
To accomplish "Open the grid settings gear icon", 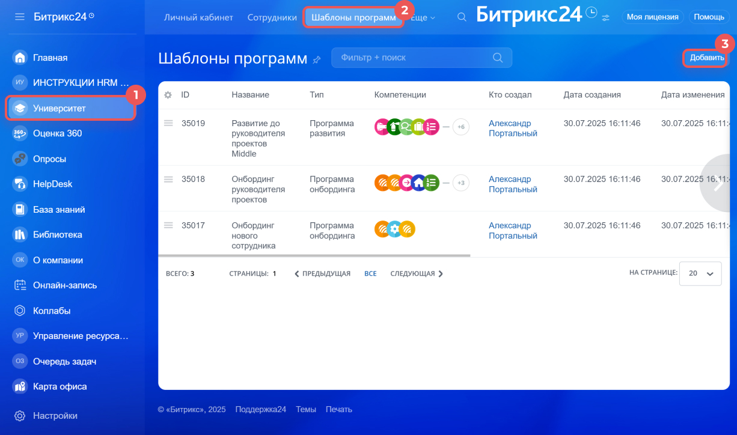I will point(168,95).
